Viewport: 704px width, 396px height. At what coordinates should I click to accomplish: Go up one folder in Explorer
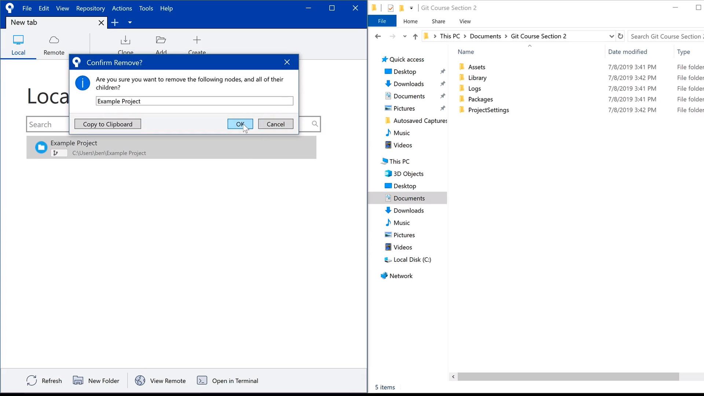[415, 36]
